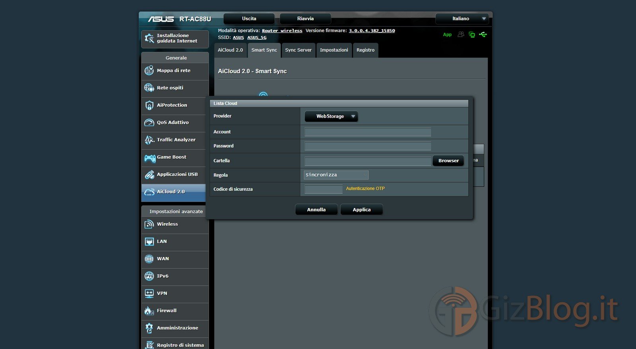636x349 pixels.
Task: Focus the Account input field
Action: (x=368, y=132)
